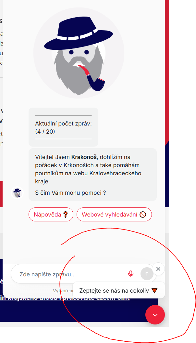Click the bold 'Krakonoš' name text
The height and width of the screenshot is (343, 196).
pos(84,157)
